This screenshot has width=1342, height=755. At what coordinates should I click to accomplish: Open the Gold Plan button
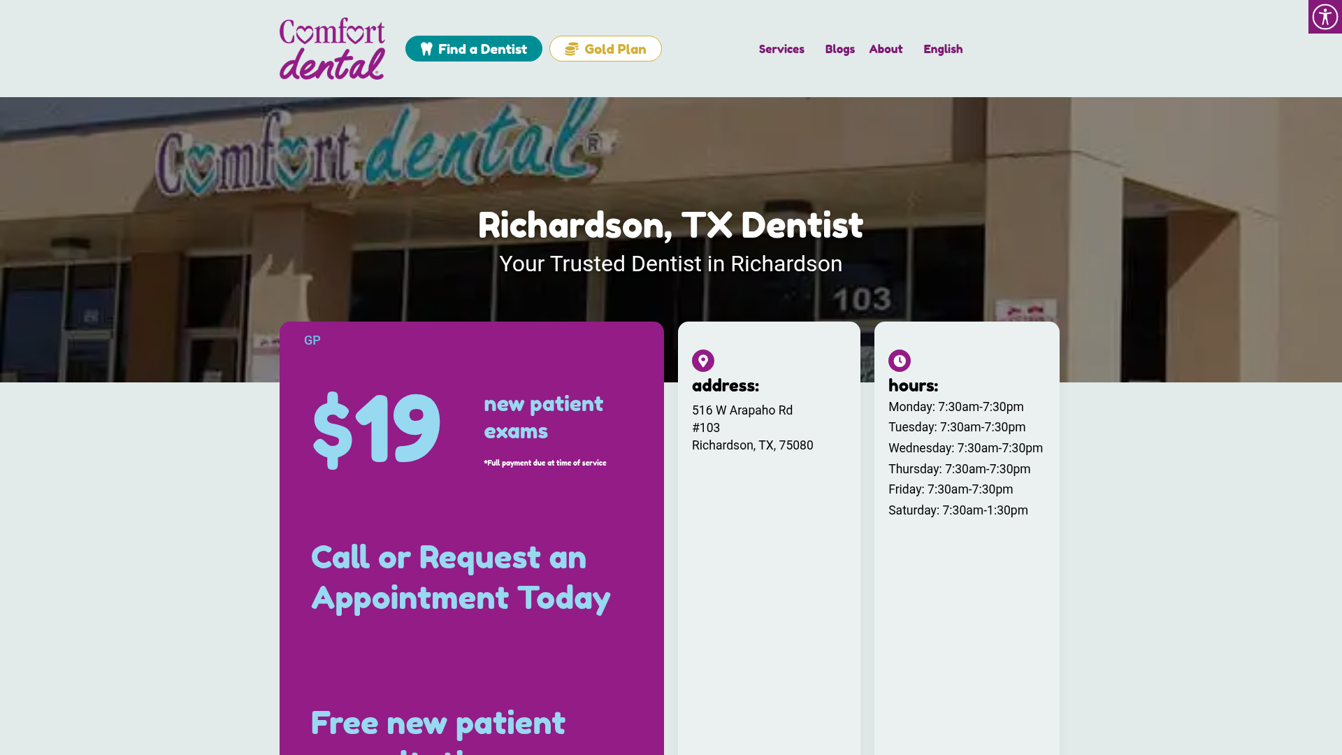pos(605,49)
